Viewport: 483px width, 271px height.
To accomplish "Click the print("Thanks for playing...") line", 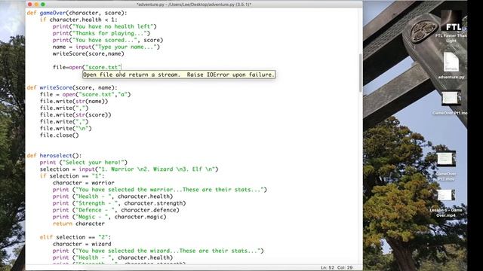I will point(101,33).
